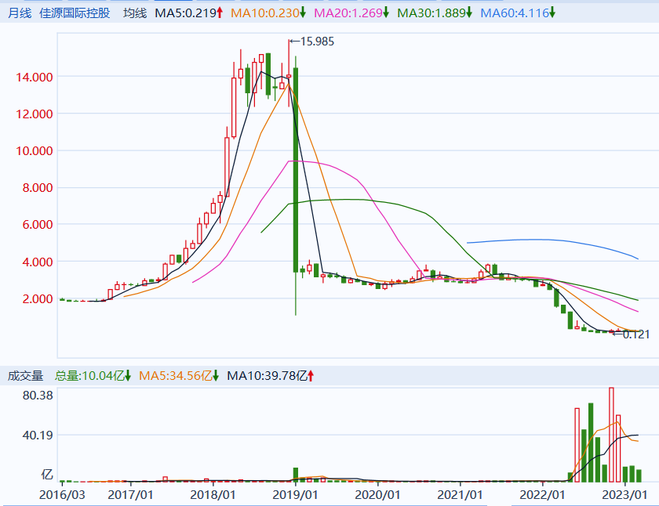Click the red up arrow beside MA10:39.78亿

311,376
